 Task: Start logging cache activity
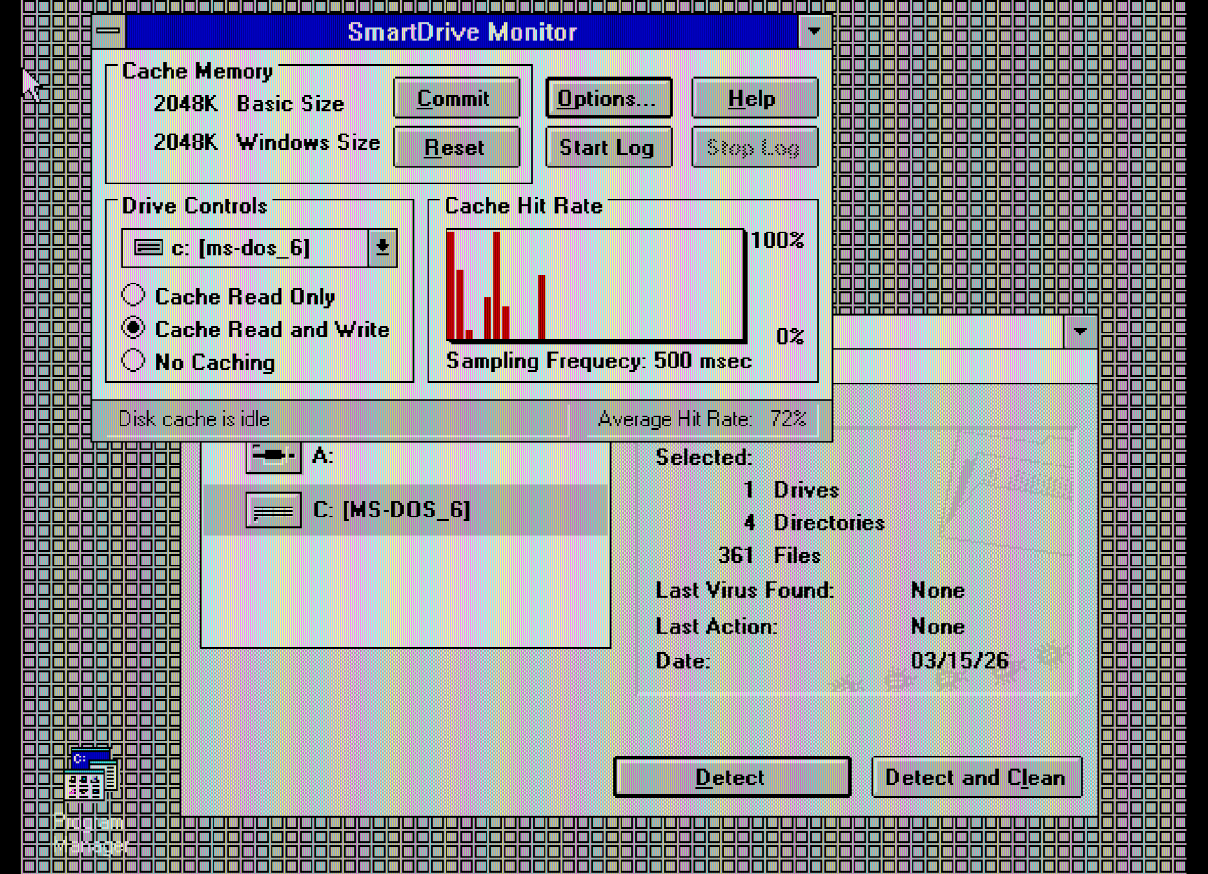pos(608,147)
